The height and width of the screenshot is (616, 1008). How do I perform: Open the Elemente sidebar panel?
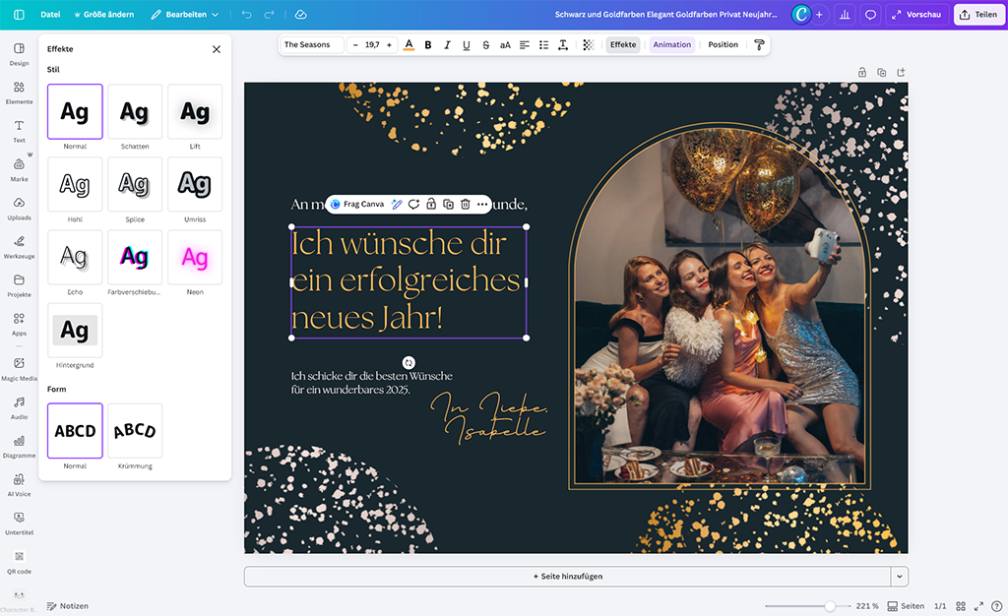tap(20, 92)
